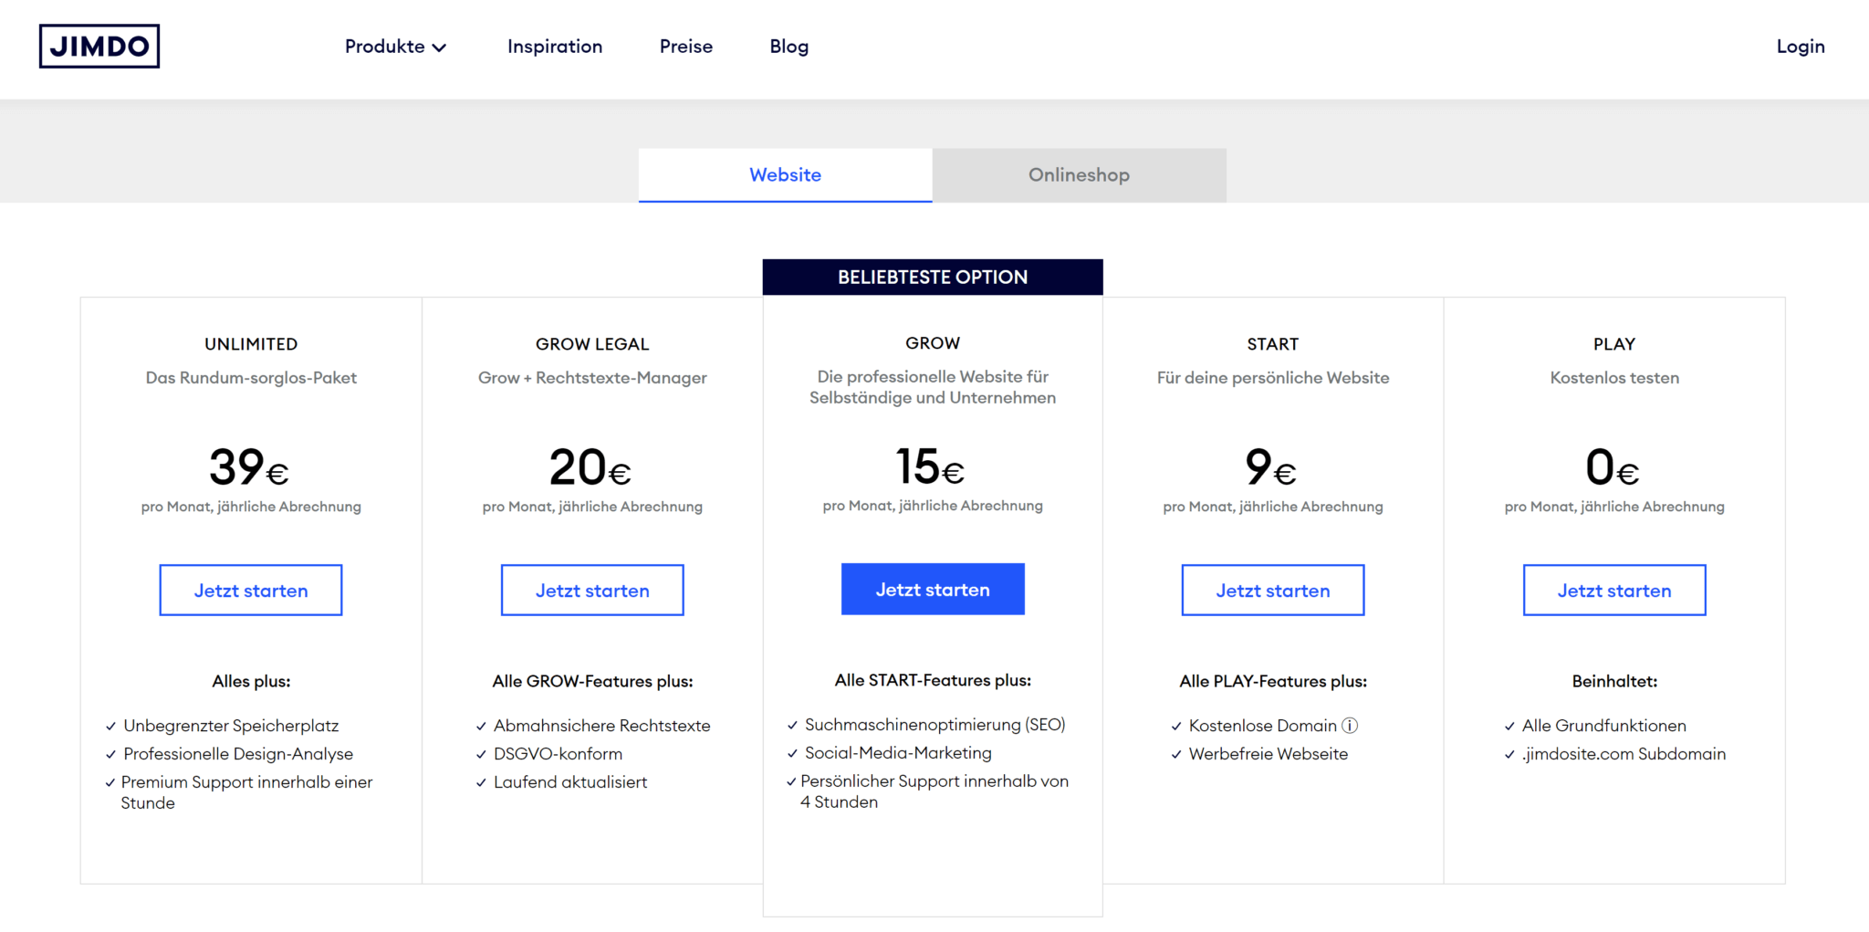The height and width of the screenshot is (932, 1869).
Task: Open the Inspiration menu item
Action: [x=555, y=47]
